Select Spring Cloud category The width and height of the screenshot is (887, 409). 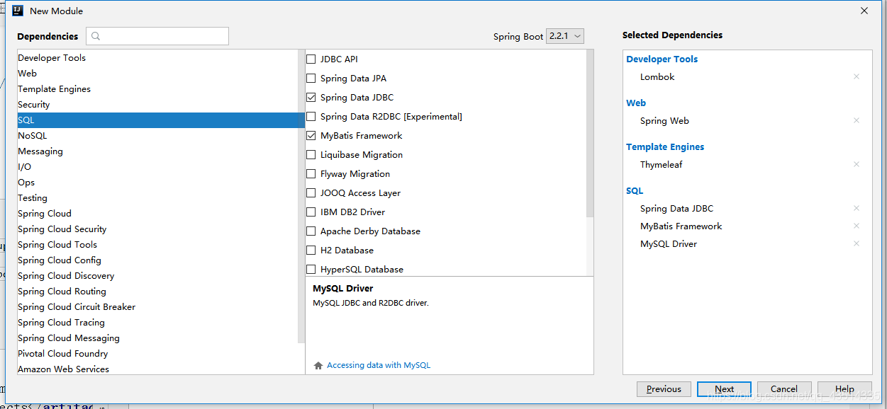point(157,213)
